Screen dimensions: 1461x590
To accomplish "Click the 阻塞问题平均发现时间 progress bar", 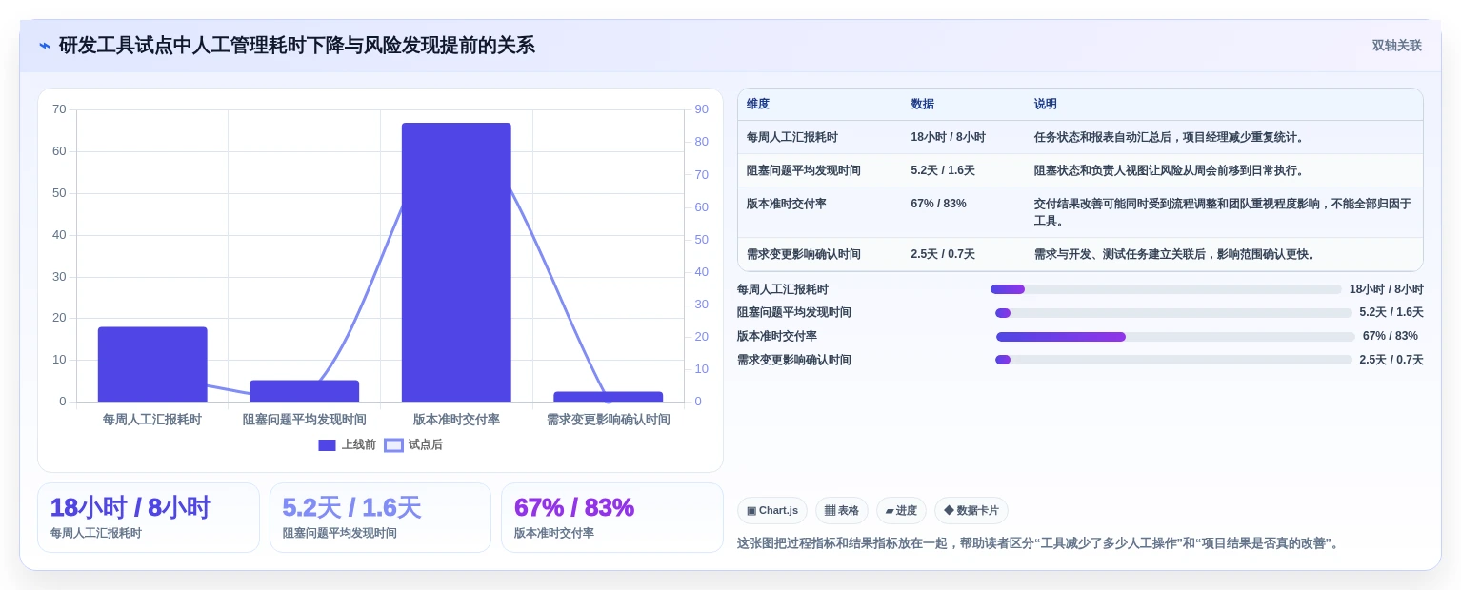I will [1173, 313].
